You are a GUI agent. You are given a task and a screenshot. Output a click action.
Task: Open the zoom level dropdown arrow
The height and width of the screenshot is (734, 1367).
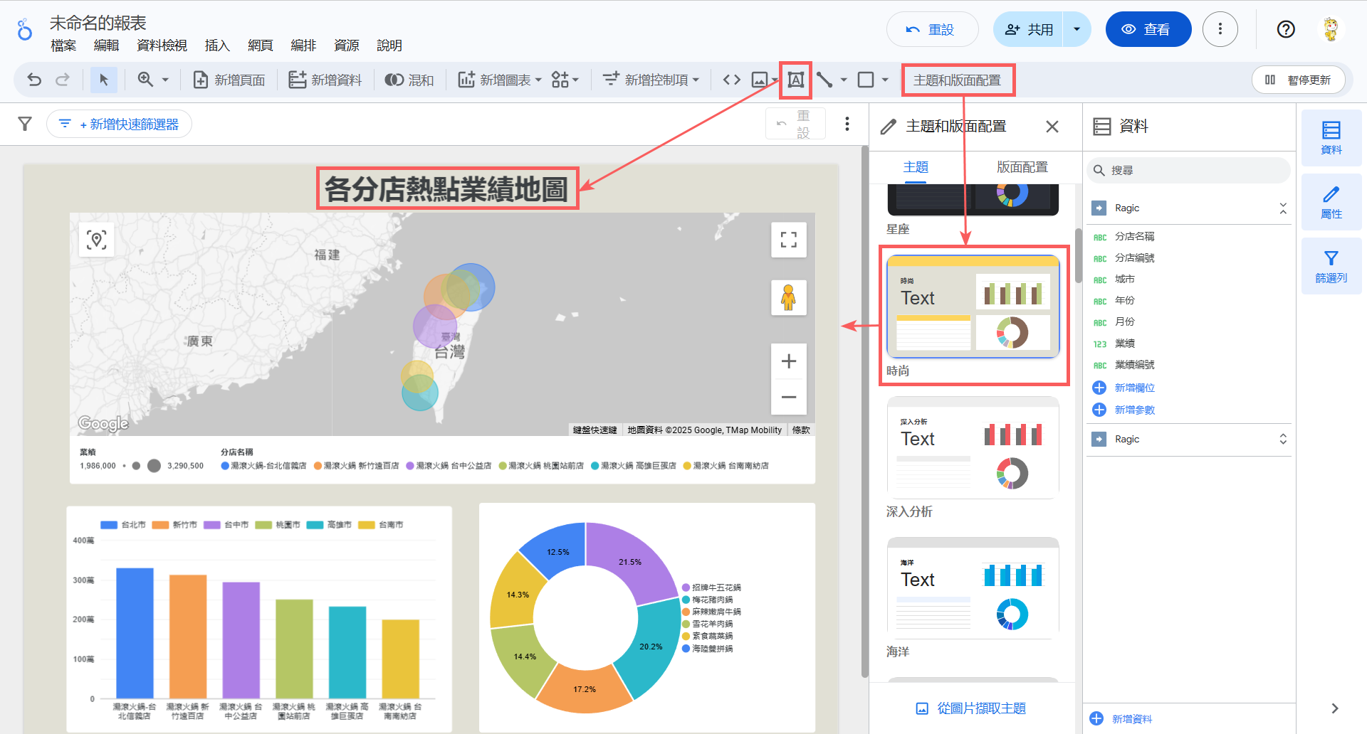point(165,80)
